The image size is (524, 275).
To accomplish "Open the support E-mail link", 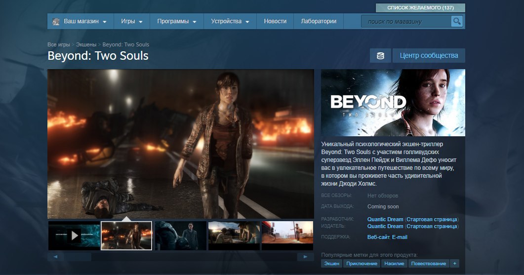I will click(x=400, y=237).
